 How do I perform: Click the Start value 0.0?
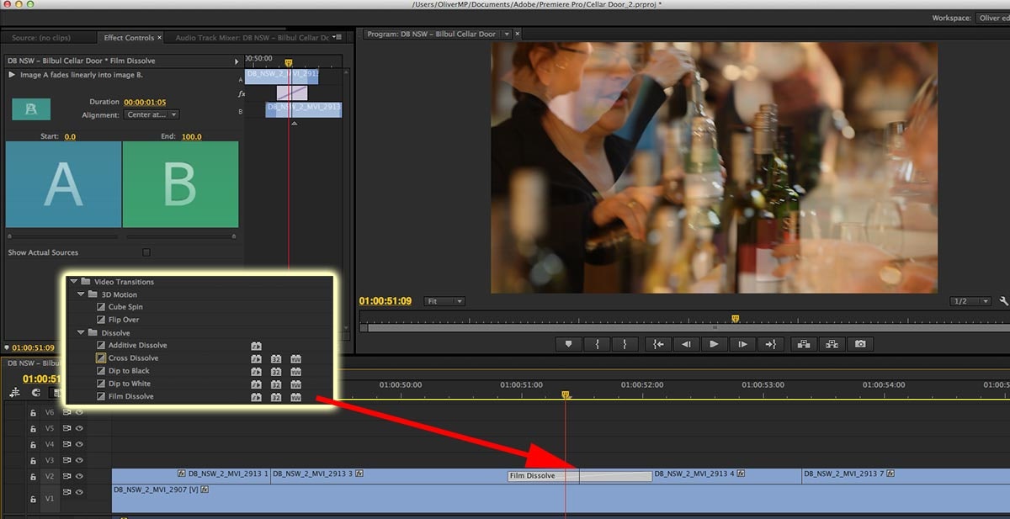(70, 136)
